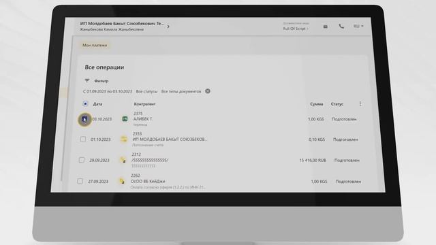Click the green transfer icon for АЛИБЕК Т.
Screen dimensions: 436x245
pyautogui.click(x=125, y=119)
